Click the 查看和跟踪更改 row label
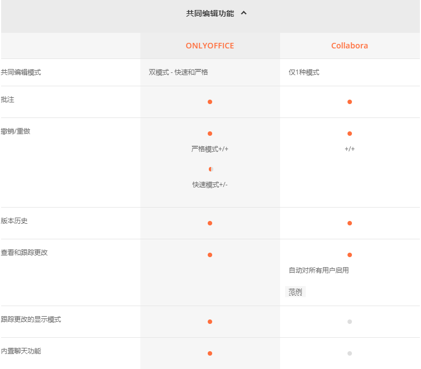The image size is (421, 369). pos(24,253)
